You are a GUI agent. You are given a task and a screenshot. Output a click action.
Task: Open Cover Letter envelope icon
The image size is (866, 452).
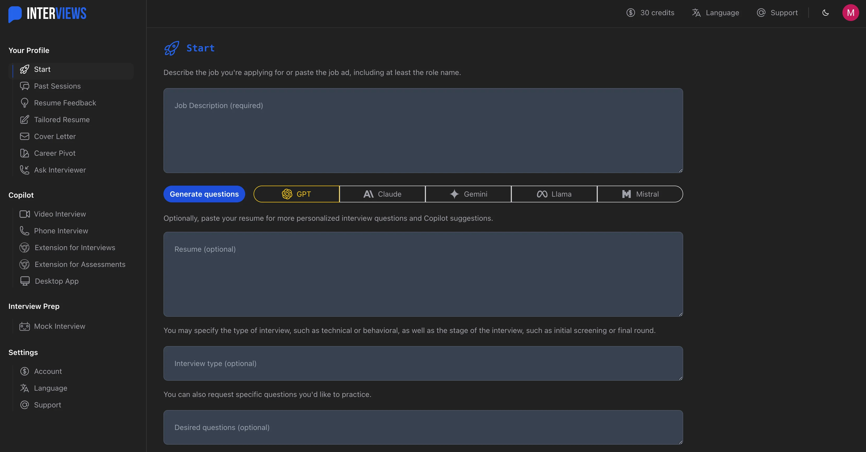coord(25,136)
